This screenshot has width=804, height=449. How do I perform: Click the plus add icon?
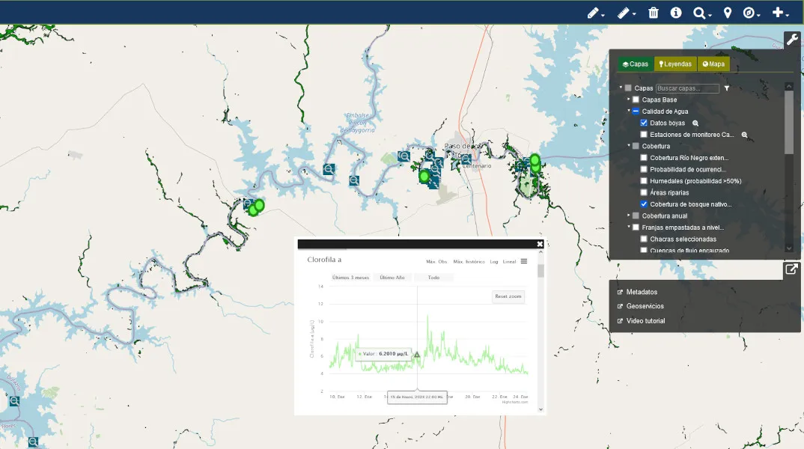click(x=778, y=12)
